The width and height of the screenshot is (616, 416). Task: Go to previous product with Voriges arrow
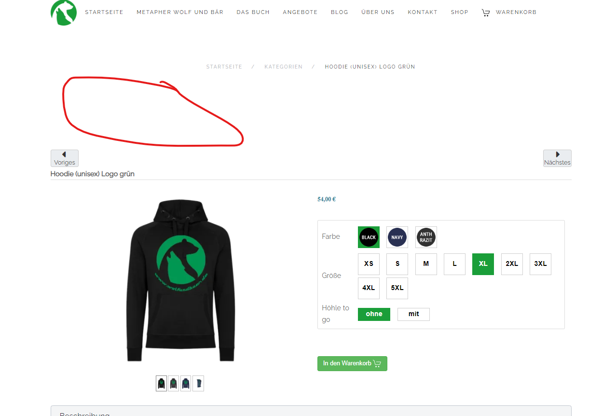[x=65, y=158]
